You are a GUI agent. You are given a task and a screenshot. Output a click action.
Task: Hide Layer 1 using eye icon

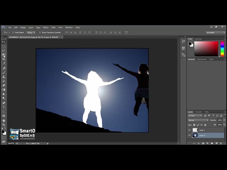189,130
